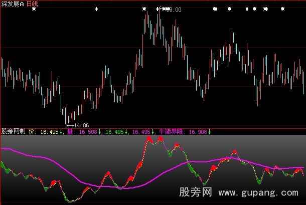
Task: Click the down arrow after 牛熊界限 16.908
Action: click(209, 132)
